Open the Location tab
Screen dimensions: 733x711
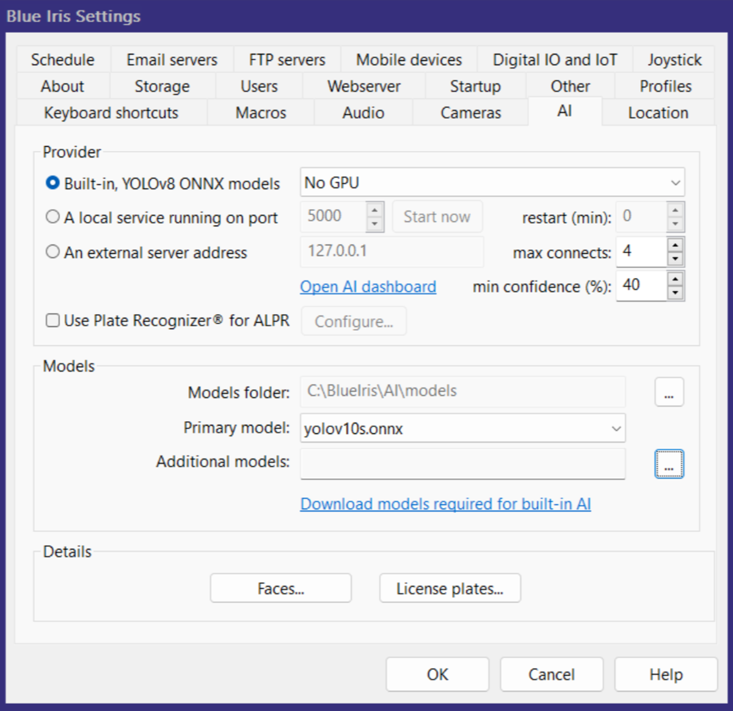pos(658,112)
